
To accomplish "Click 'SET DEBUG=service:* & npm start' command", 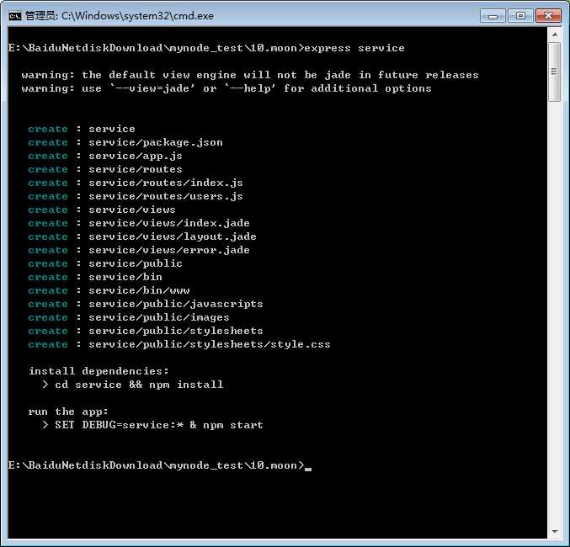I will tap(159, 425).
